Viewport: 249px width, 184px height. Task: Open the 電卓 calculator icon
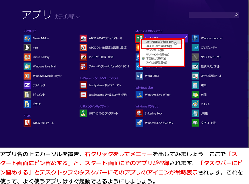[195, 85]
